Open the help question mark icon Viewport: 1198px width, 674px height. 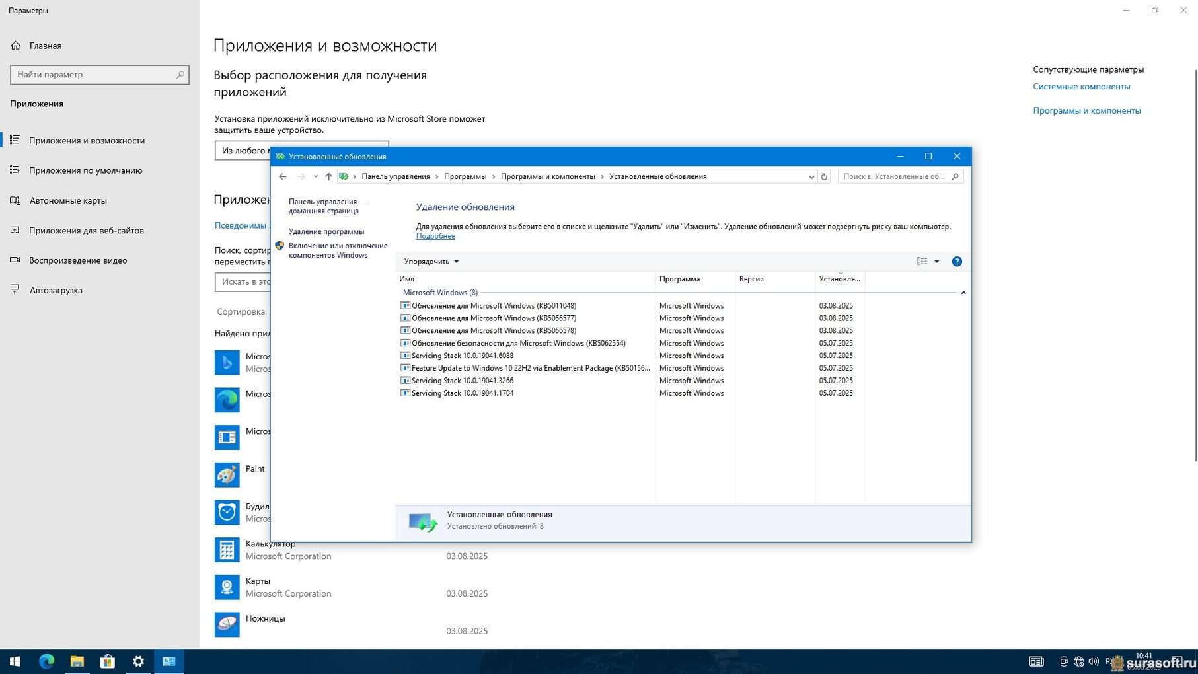click(x=956, y=262)
